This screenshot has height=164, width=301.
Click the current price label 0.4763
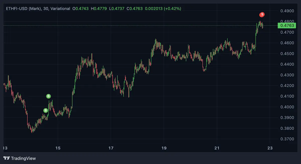point(287,25)
